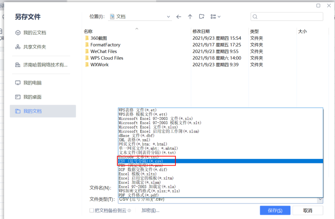Choose Excel 启用宏的模板(*.xltm) format
Viewport: 335px width, 219px height.
(x=221, y=178)
